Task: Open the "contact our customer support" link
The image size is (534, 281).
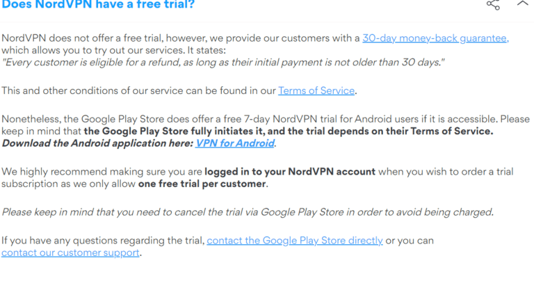Action: [70, 252]
